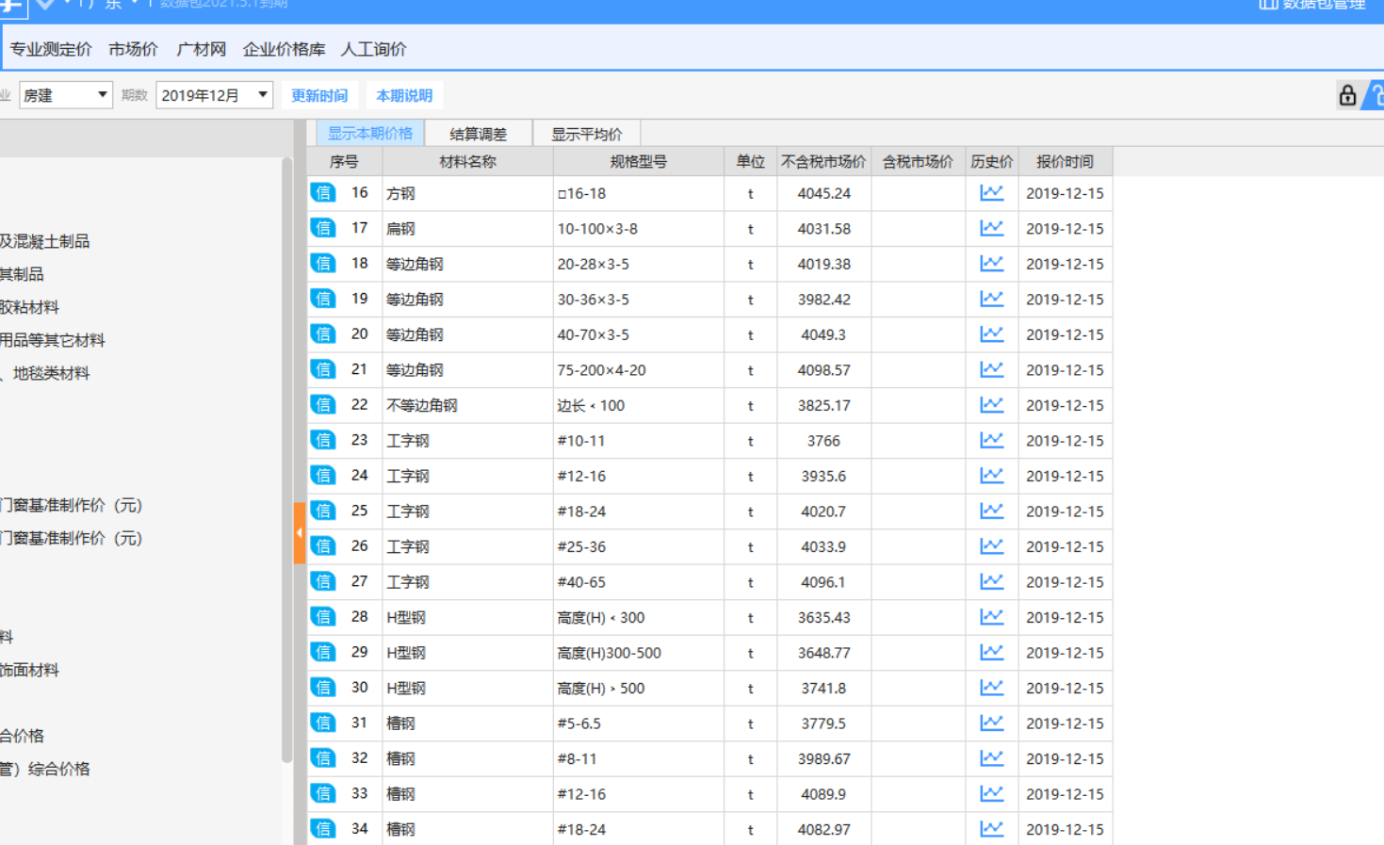Click the 信 icon for row 16 方钢

[x=323, y=193]
